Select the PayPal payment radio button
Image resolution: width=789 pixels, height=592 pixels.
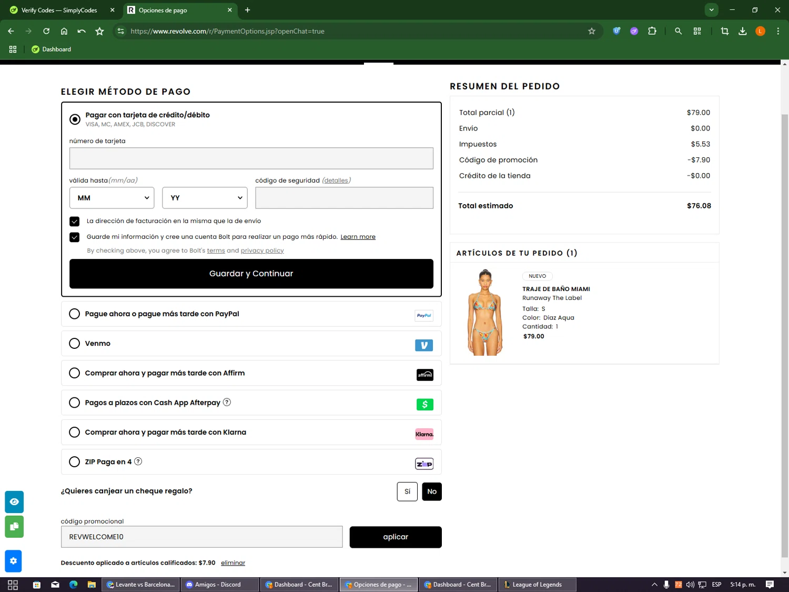(75, 314)
